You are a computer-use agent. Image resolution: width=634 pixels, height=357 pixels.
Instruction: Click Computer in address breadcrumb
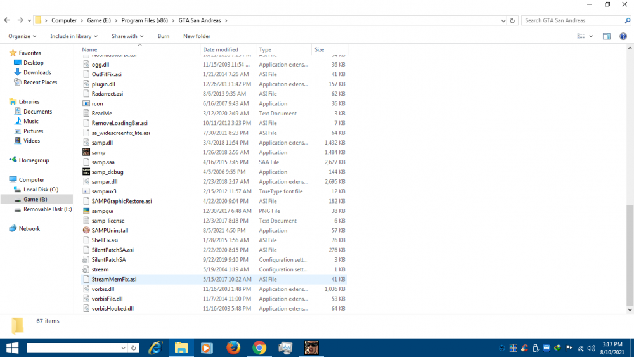[x=64, y=20]
